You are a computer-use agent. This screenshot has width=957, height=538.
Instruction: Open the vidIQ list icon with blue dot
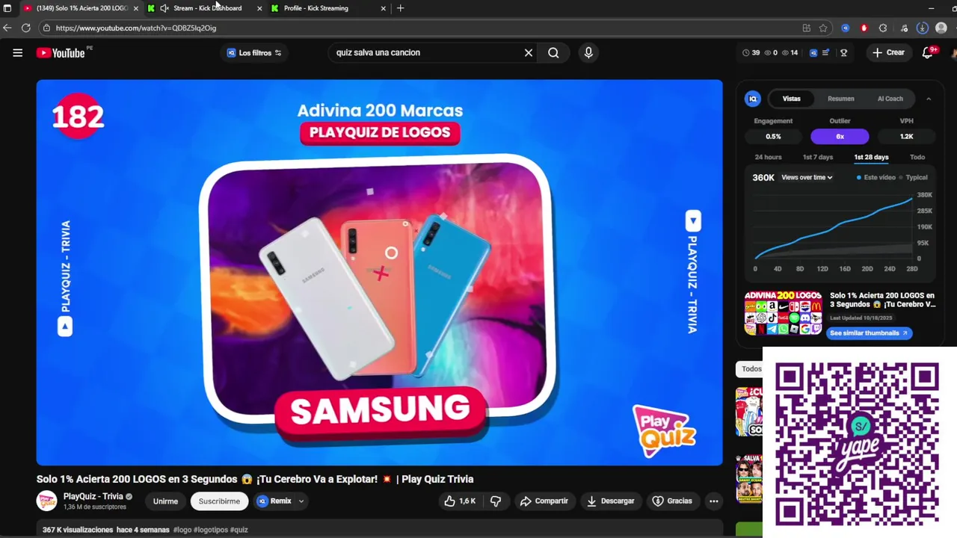click(825, 53)
